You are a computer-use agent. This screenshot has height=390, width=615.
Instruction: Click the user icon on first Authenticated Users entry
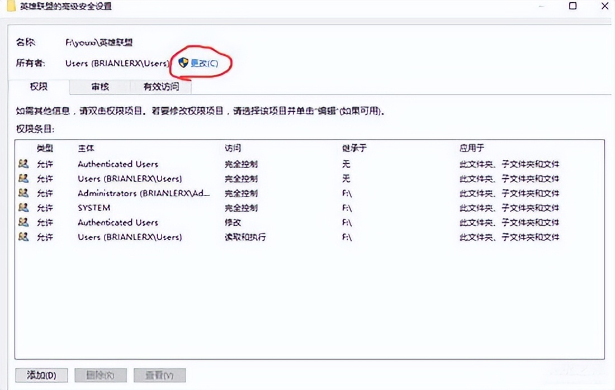click(x=22, y=164)
